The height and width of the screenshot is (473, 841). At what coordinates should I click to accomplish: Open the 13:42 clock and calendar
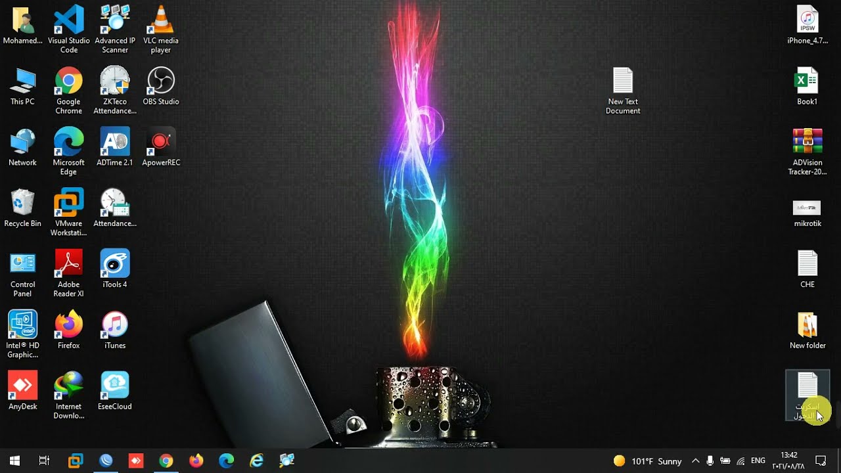coord(788,461)
